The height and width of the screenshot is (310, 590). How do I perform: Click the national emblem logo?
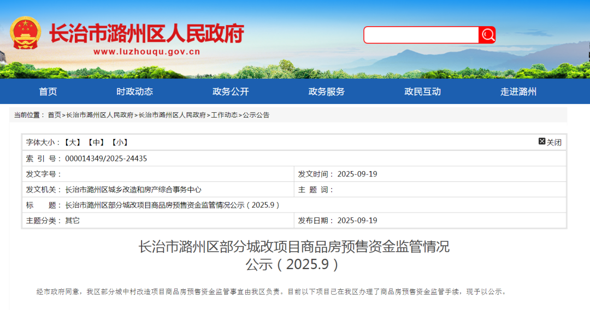[25, 34]
